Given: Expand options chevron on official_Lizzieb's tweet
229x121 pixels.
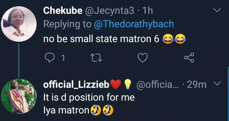Looking at the screenshot, I should coord(217,83).
